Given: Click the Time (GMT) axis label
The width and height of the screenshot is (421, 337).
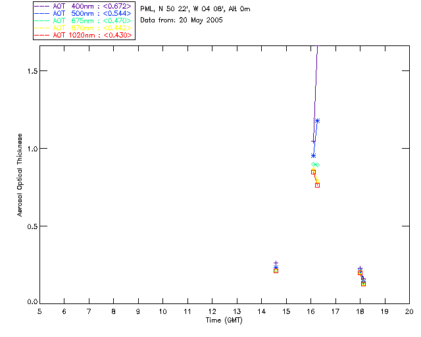Looking at the screenshot, I should coord(224,320).
